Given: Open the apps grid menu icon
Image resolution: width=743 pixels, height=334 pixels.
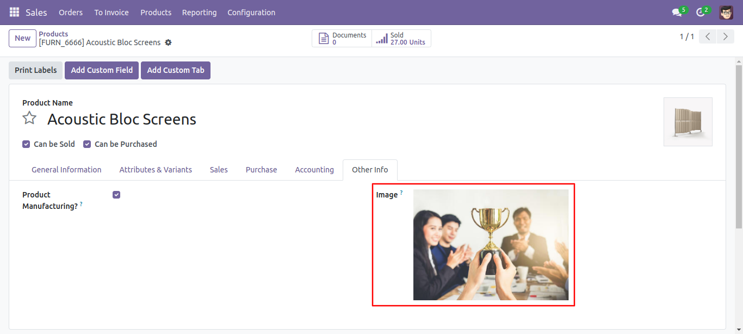Looking at the screenshot, I should (x=14, y=12).
